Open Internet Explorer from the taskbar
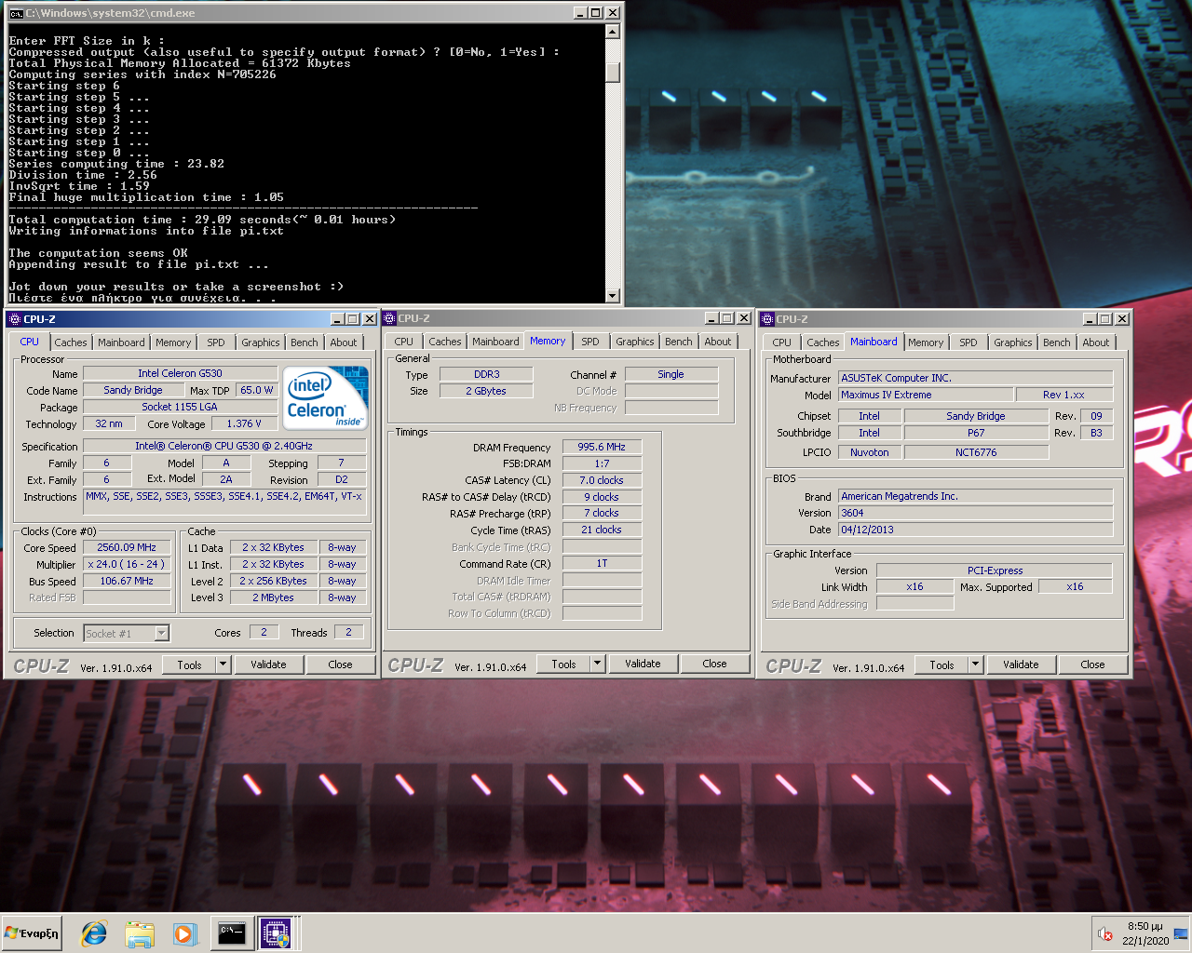The width and height of the screenshot is (1192, 953). tap(94, 933)
